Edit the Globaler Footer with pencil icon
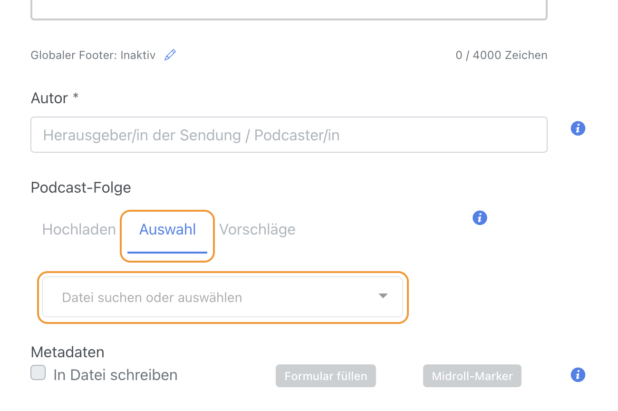 pos(170,55)
